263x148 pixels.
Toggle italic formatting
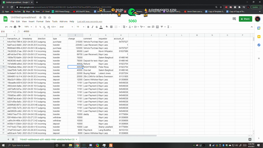[92, 27]
